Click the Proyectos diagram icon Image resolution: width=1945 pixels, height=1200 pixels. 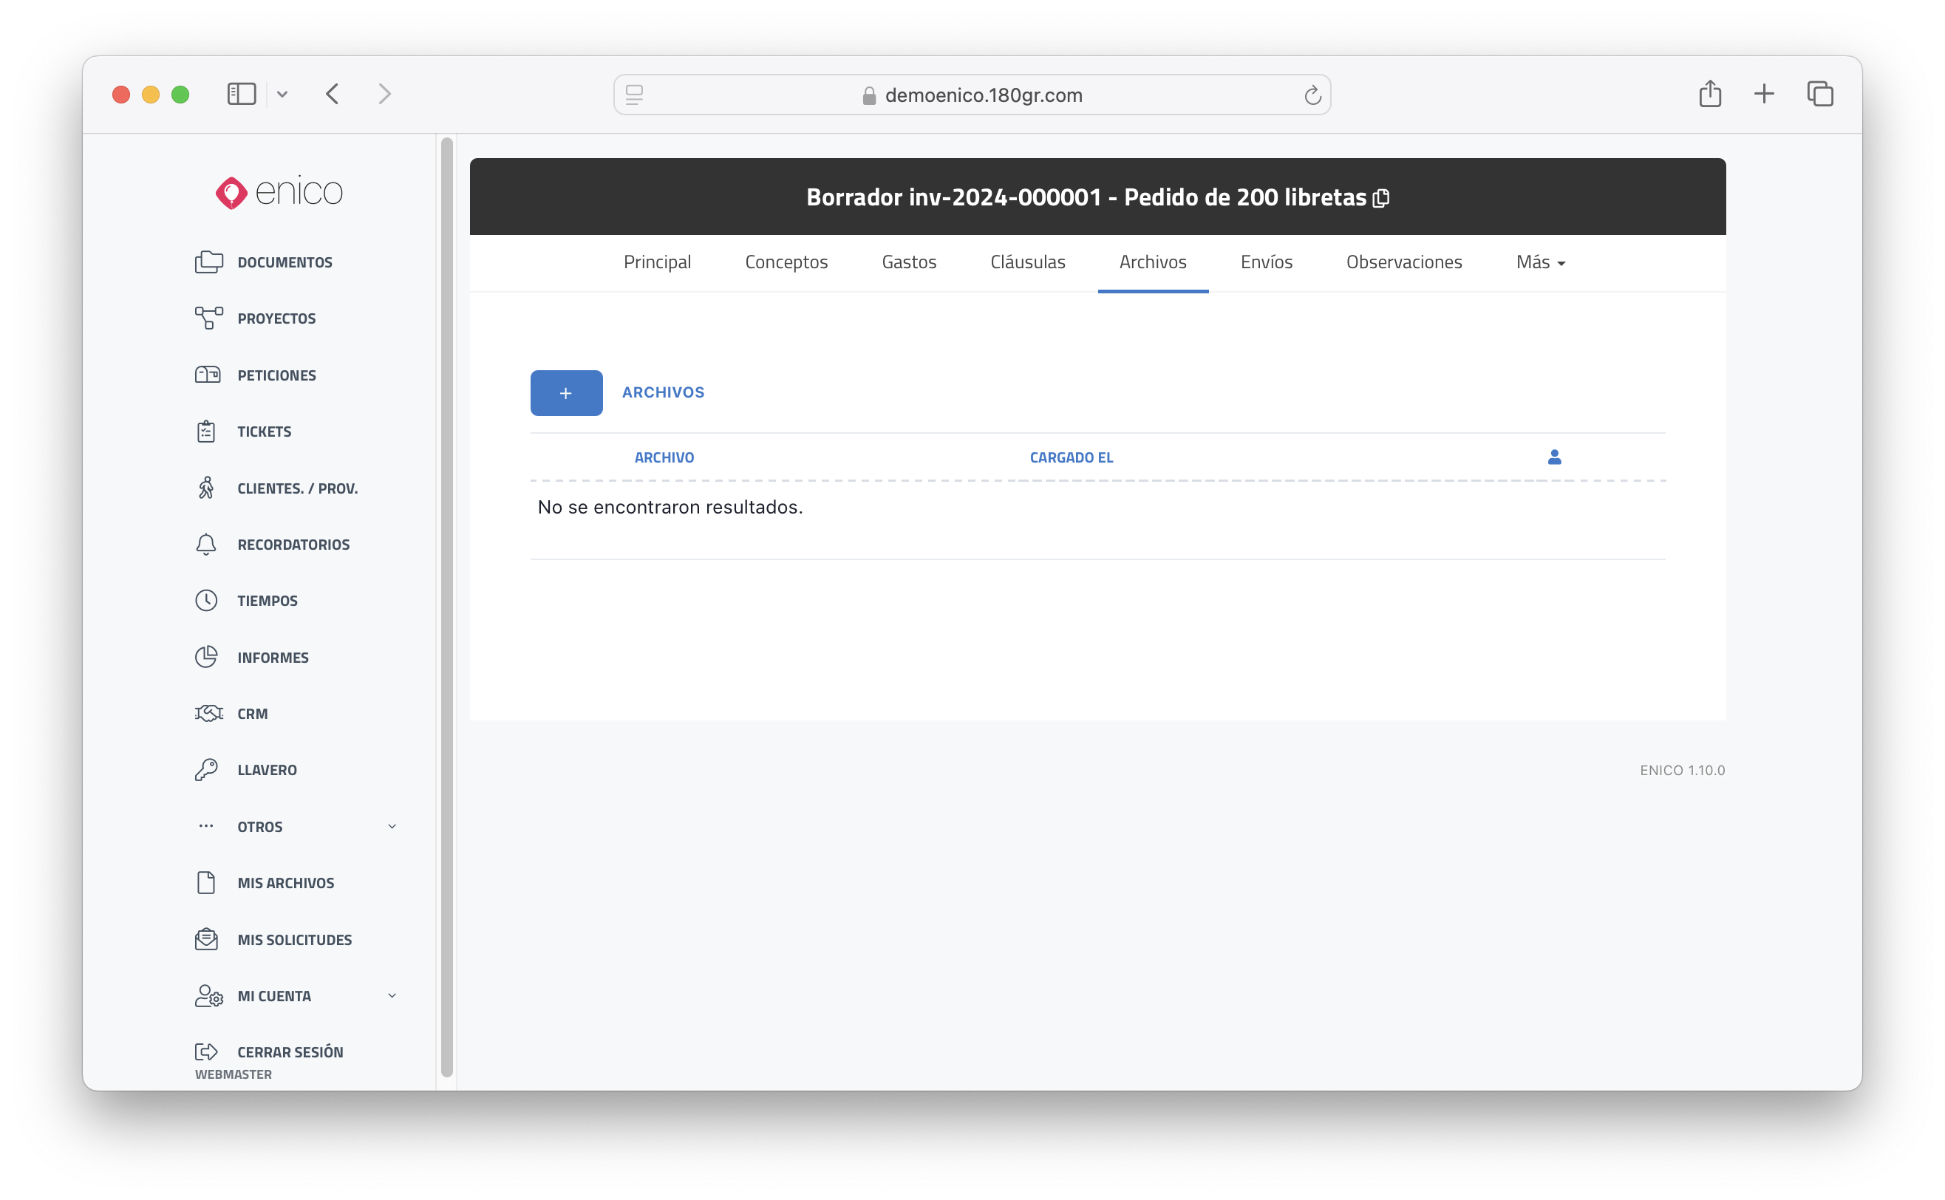[208, 318]
